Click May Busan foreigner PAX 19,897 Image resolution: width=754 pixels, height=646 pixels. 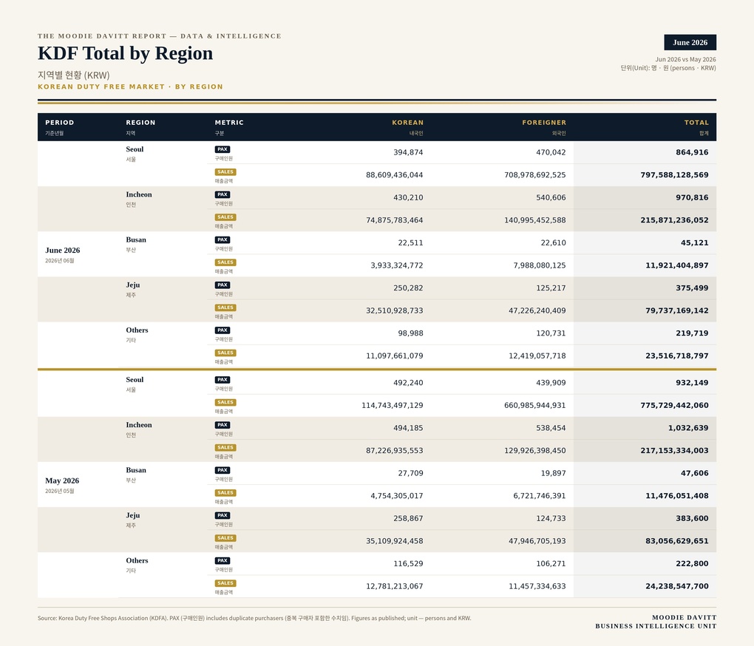553,473
